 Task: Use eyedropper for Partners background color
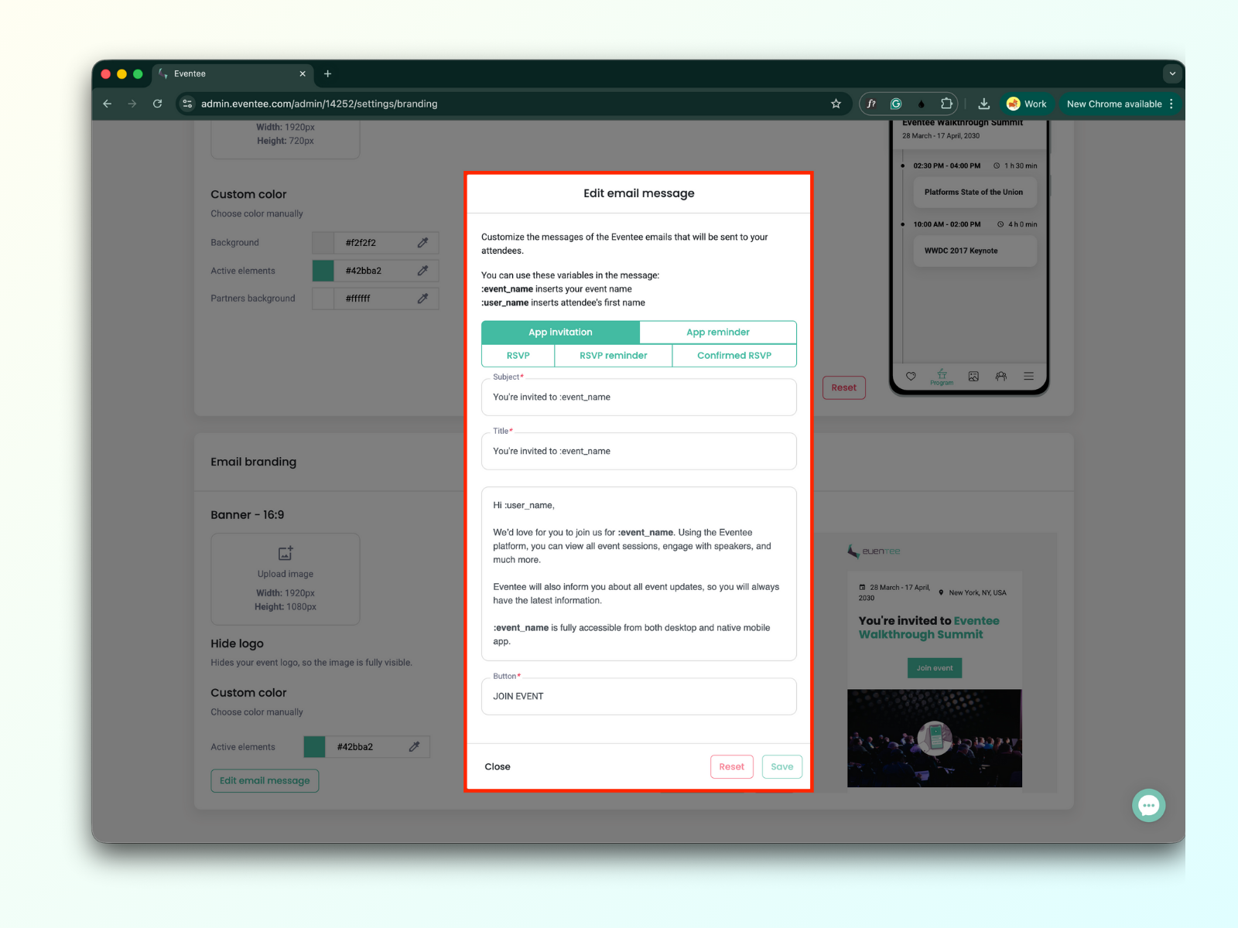click(x=422, y=299)
